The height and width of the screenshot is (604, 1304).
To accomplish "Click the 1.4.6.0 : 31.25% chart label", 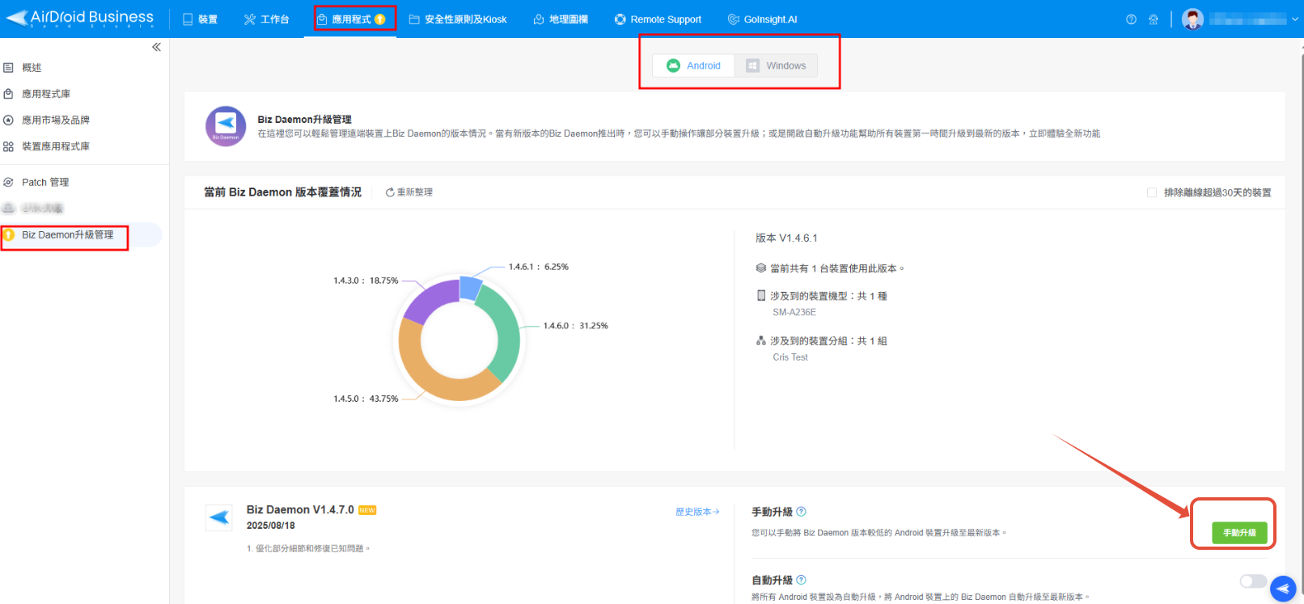I will coord(575,326).
